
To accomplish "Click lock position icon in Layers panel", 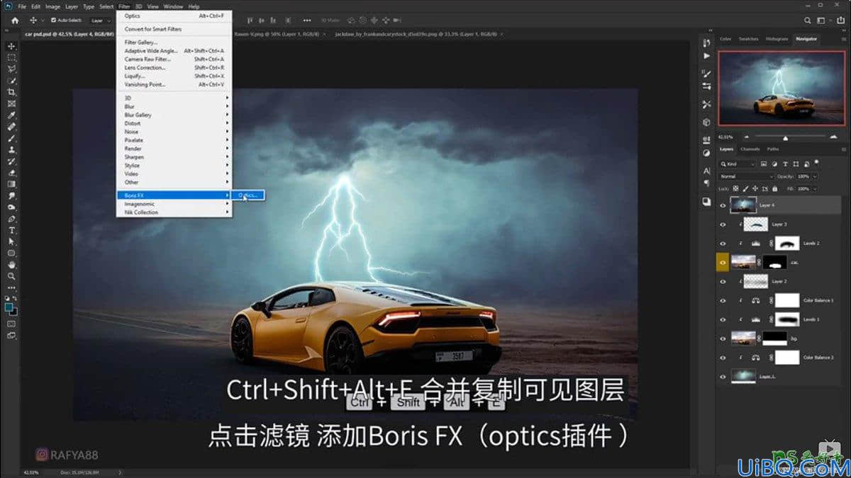I will pos(754,188).
